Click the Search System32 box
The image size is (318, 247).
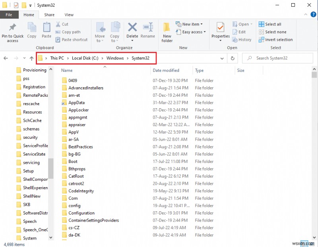coord(277,58)
